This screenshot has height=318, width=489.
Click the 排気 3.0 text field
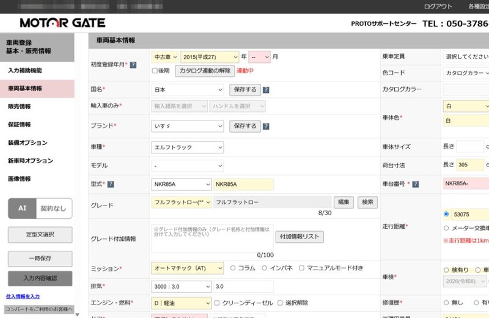click(x=243, y=286)
